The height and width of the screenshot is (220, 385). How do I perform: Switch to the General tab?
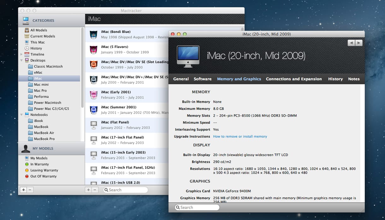[x=181, y=79]
